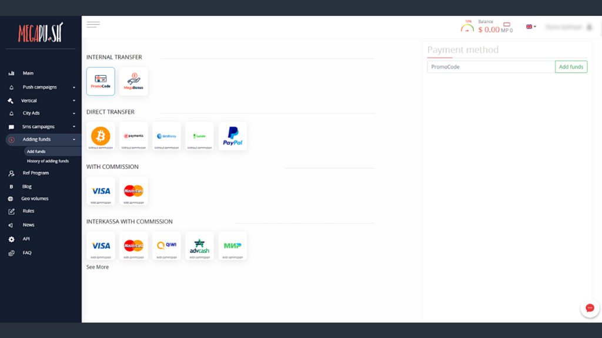Viewport: 602px width, 338px height.
Task: Click the MegaPush logo
Action: (x=41, y=33)
